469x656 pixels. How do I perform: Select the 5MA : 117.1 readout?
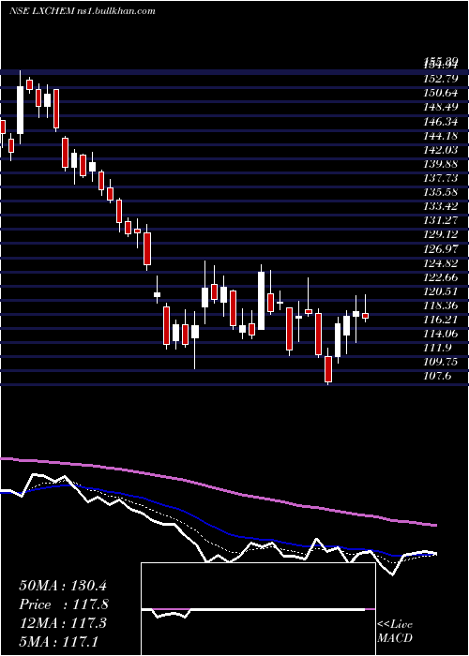coord(58,641)
